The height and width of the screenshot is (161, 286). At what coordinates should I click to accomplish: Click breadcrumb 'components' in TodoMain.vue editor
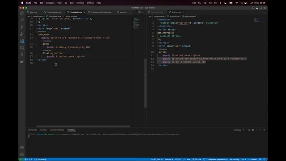[x=38, y=17]
